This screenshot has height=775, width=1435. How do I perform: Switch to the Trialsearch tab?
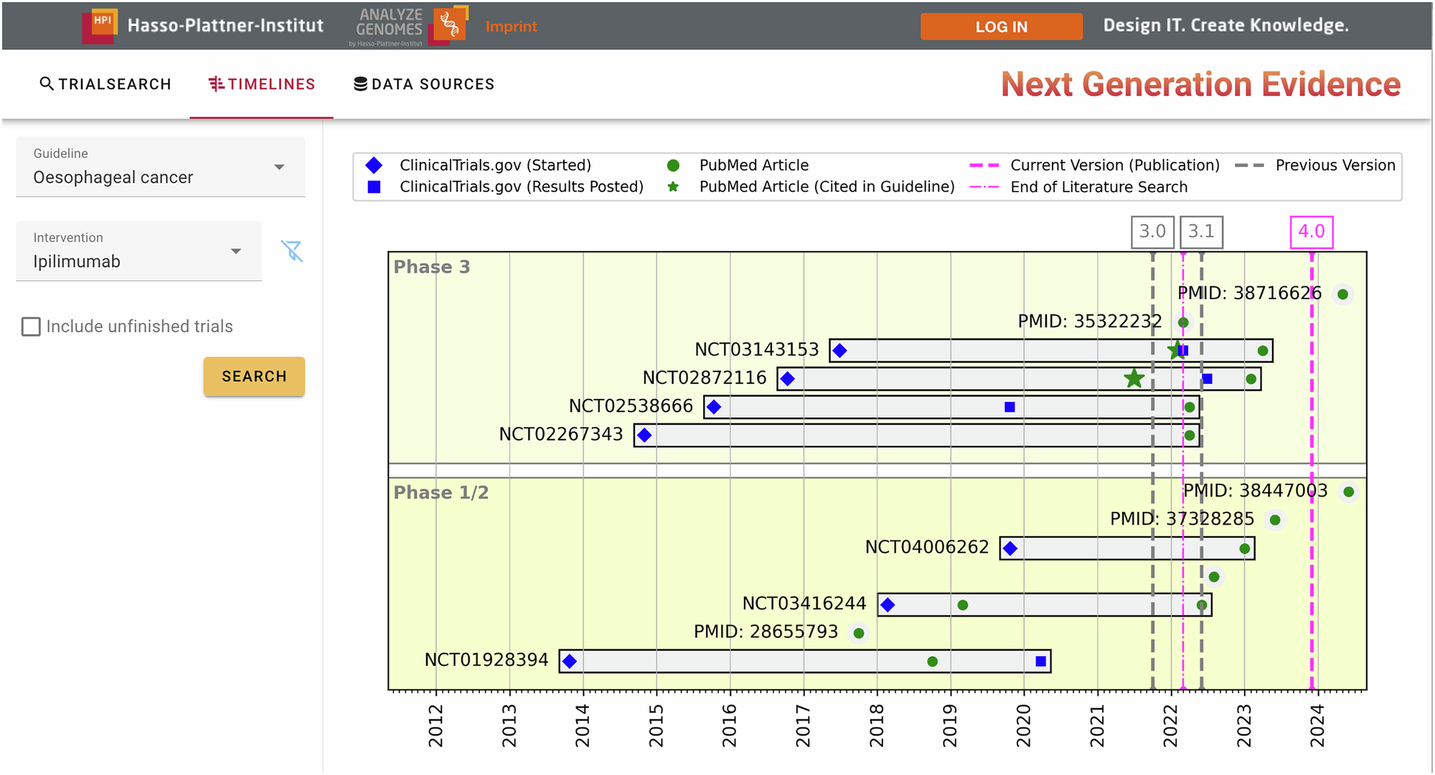(105, 84)
